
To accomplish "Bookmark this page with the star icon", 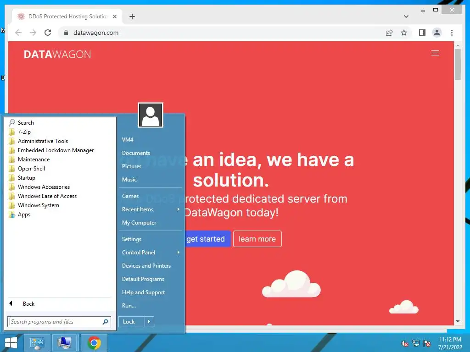I will click(x=404, y=33).
